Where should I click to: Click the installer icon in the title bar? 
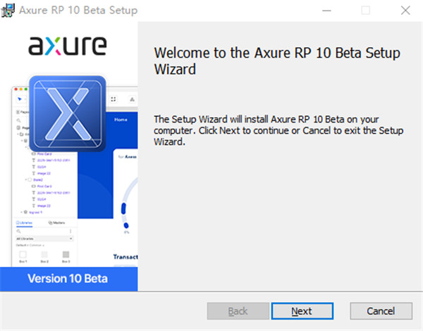[8, 11]
